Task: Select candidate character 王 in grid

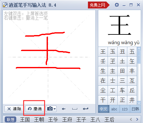Action: (x=103, y=52)
